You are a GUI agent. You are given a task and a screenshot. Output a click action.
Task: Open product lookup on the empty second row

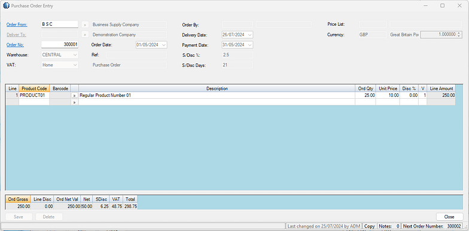[74, 102]
